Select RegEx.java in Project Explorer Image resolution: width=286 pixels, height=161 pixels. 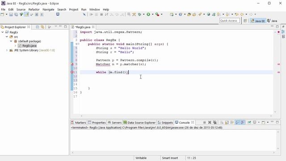click(x=29, y=46)
